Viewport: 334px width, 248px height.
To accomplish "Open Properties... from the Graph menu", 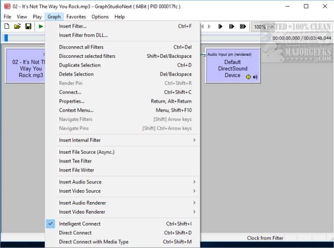I will point(123,101).
